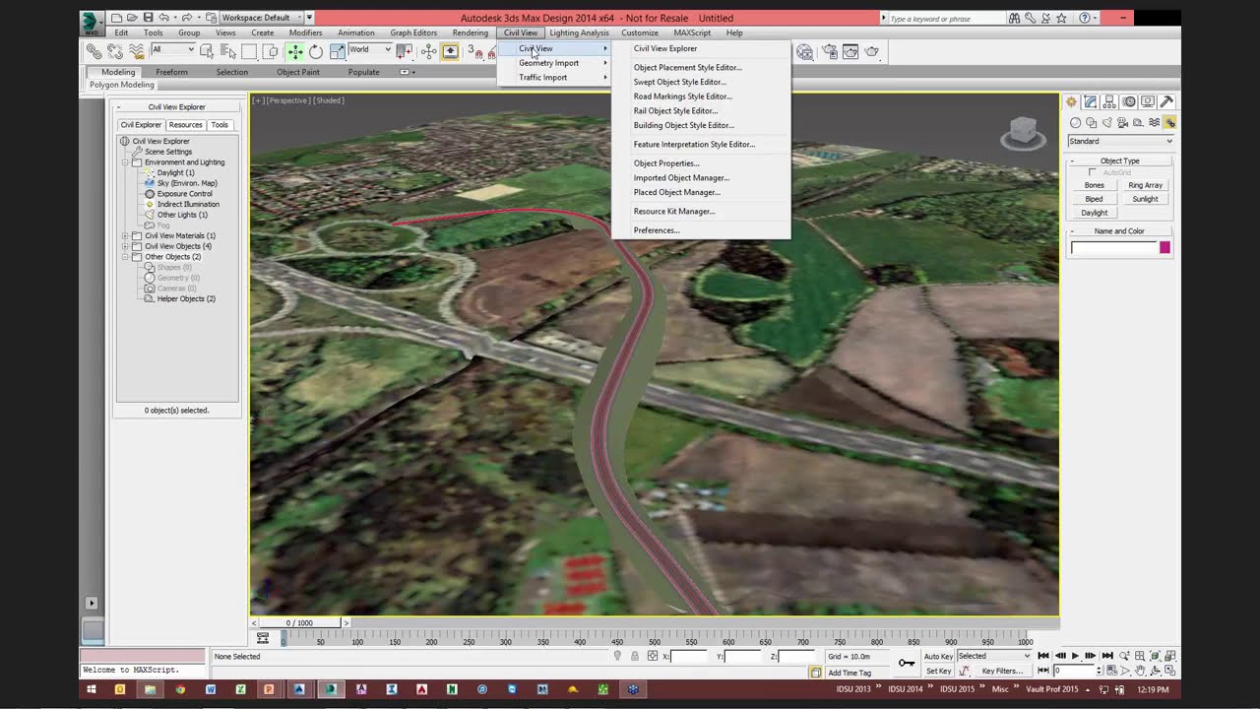The width and height of the screenshot is (1260, 709).
Task: Open the Display command panel tab
Action: [1148, 101]
